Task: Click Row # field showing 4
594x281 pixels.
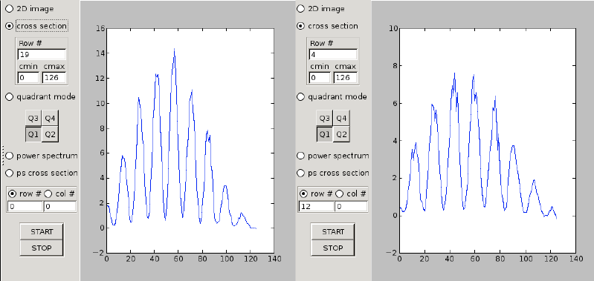Action: 333,54
